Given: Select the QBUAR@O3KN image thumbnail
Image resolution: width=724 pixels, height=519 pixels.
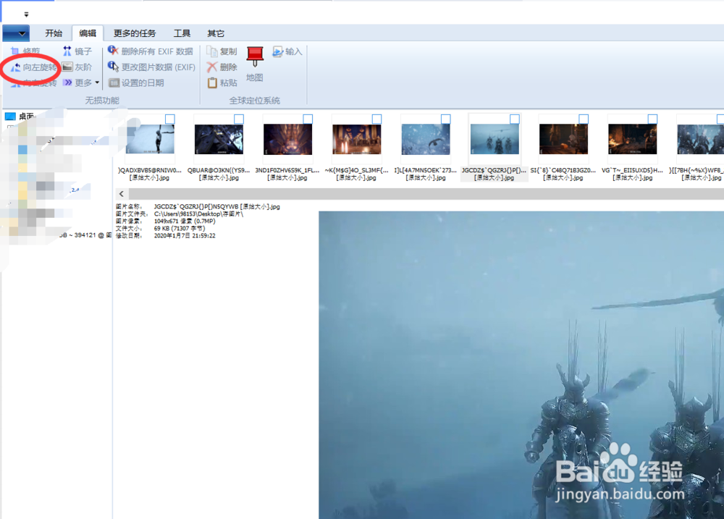Looking at the screenshot, I should point(219,139).
